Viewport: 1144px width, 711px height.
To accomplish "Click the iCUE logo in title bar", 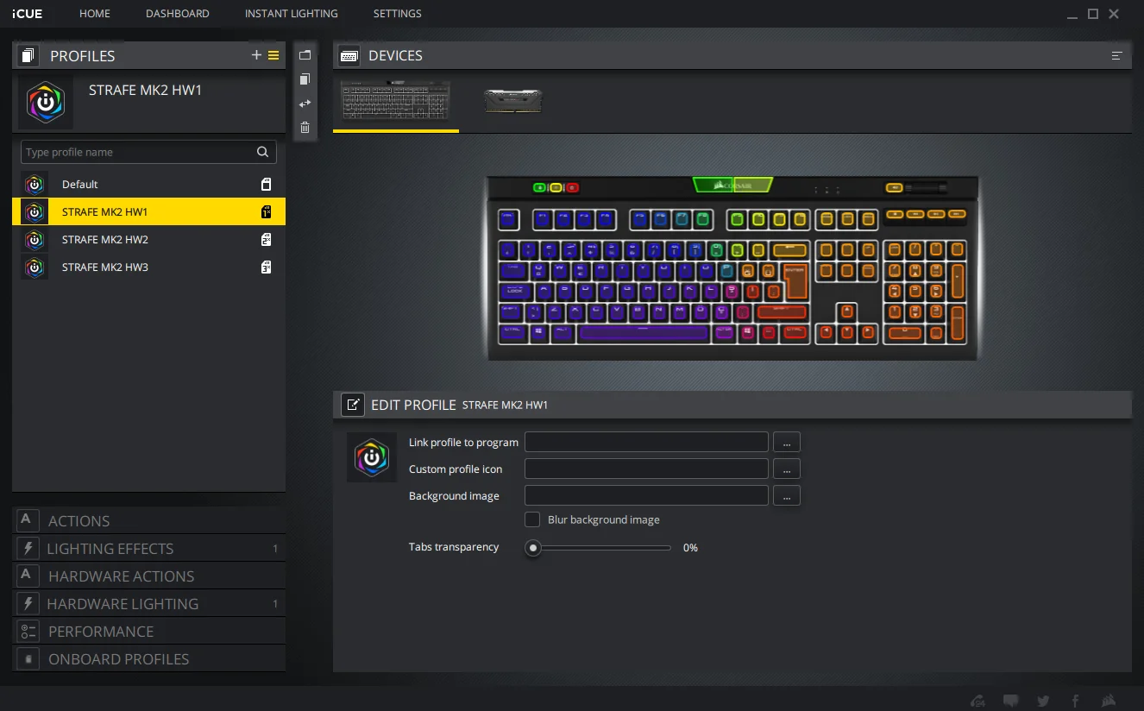I will [x=28, y=14].
